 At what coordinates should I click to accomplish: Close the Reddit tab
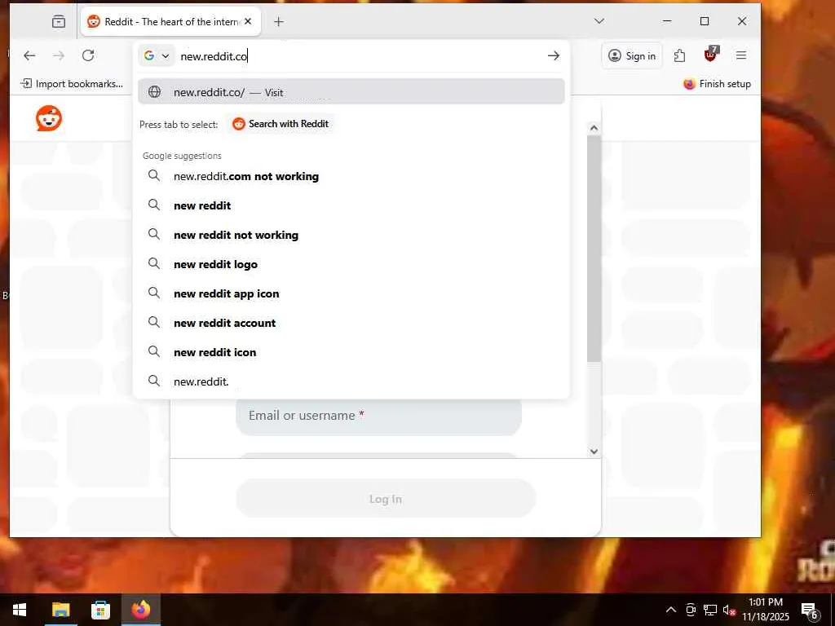point(248,21)
